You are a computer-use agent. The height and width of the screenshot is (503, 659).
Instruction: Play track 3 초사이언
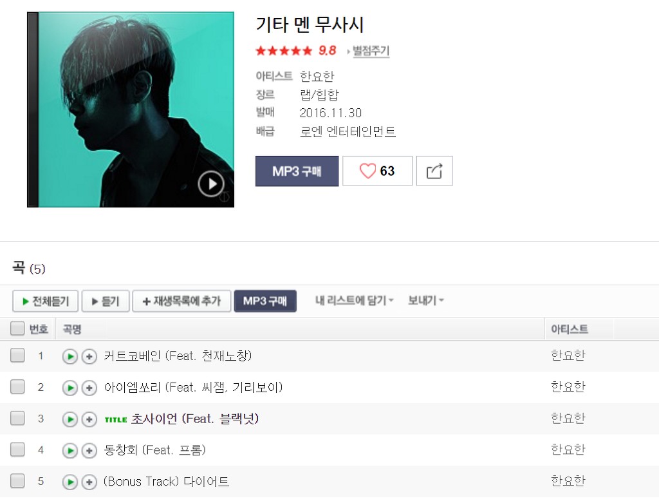coord(70,419)
